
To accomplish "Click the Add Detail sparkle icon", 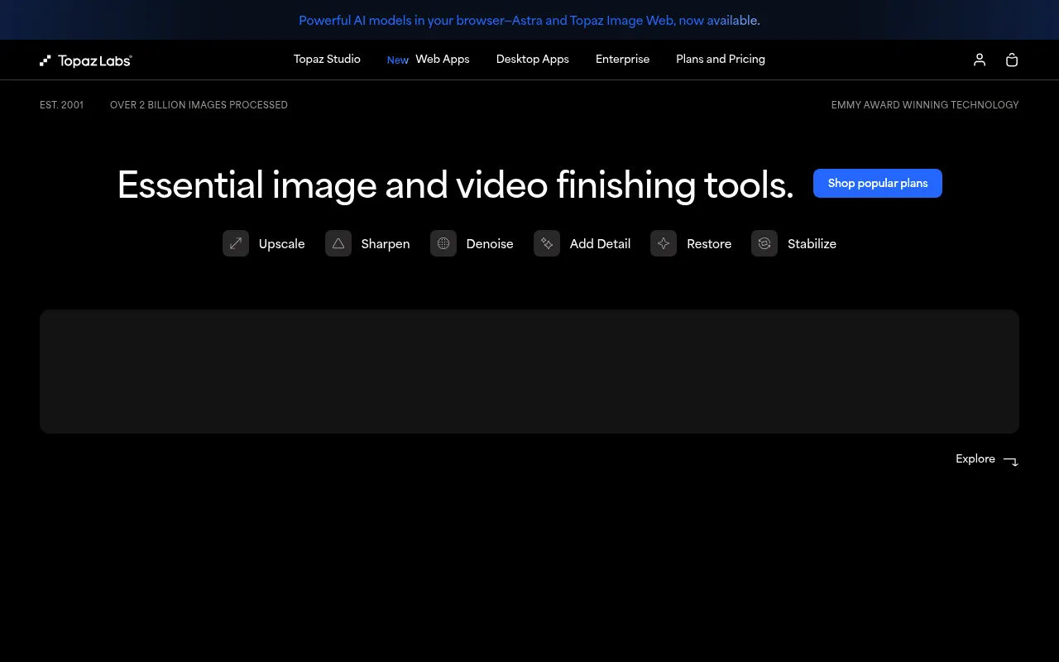I will pos(547,243).
